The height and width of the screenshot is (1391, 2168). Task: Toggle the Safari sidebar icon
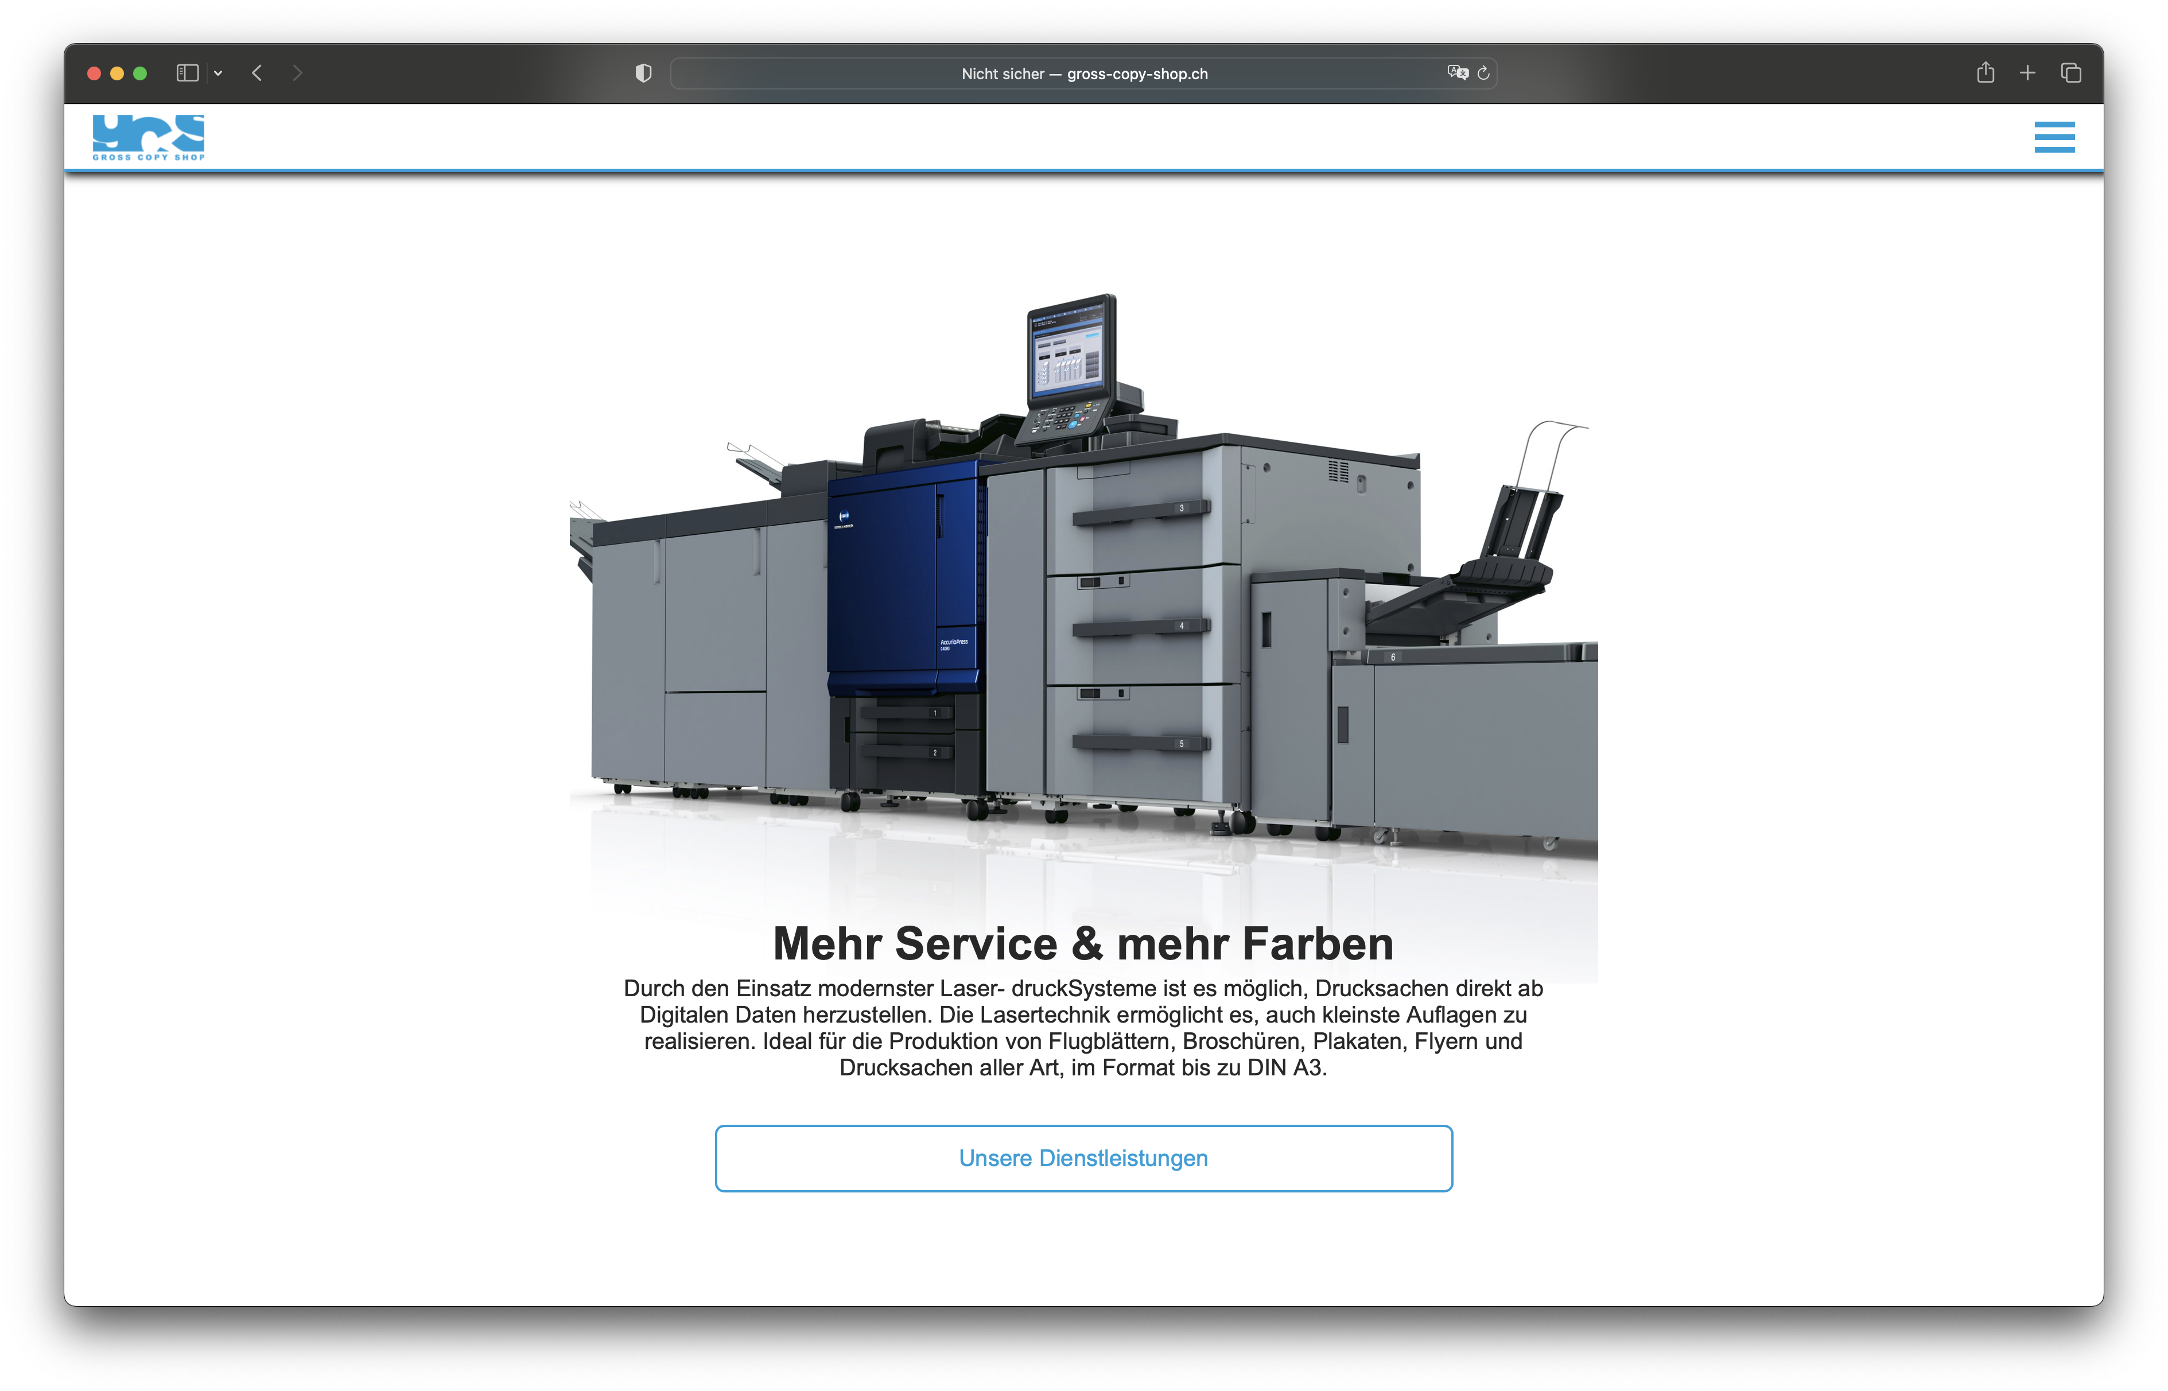click(187, 73)
